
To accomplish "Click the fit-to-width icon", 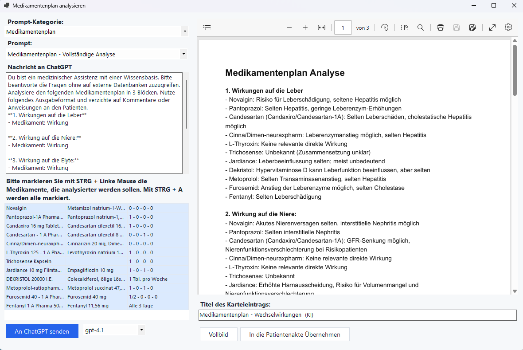I will (321, 28).
